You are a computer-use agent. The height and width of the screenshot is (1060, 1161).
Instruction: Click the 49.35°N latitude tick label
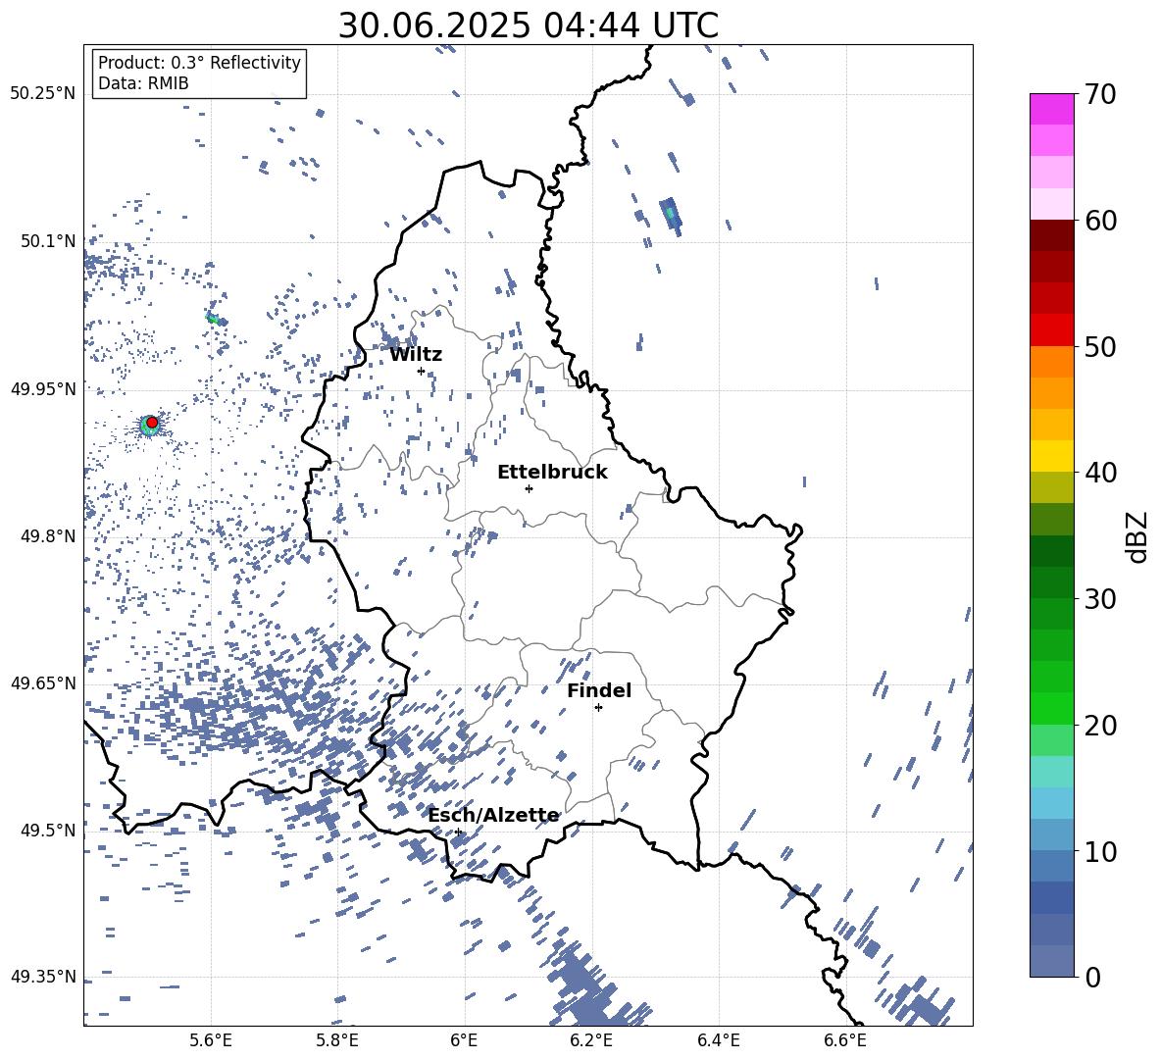[43, 977]
